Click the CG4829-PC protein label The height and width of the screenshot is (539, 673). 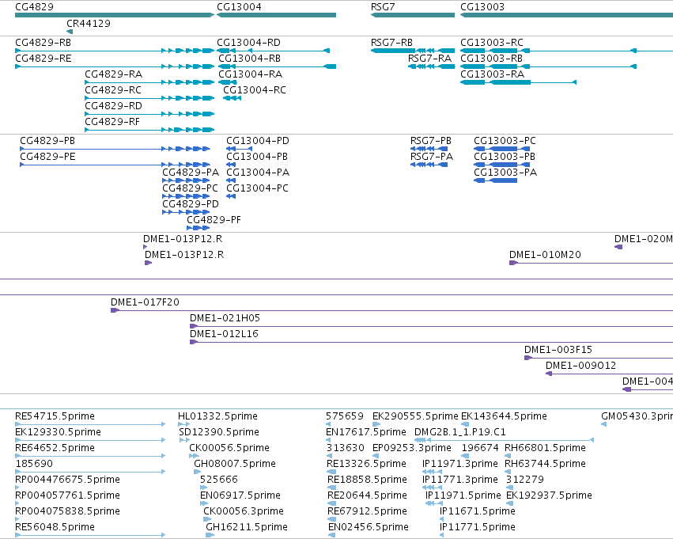(x=190, y=188)
